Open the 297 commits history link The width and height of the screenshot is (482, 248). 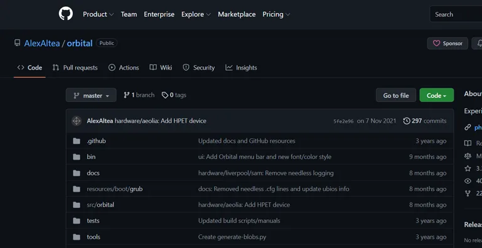coord(425,121)
